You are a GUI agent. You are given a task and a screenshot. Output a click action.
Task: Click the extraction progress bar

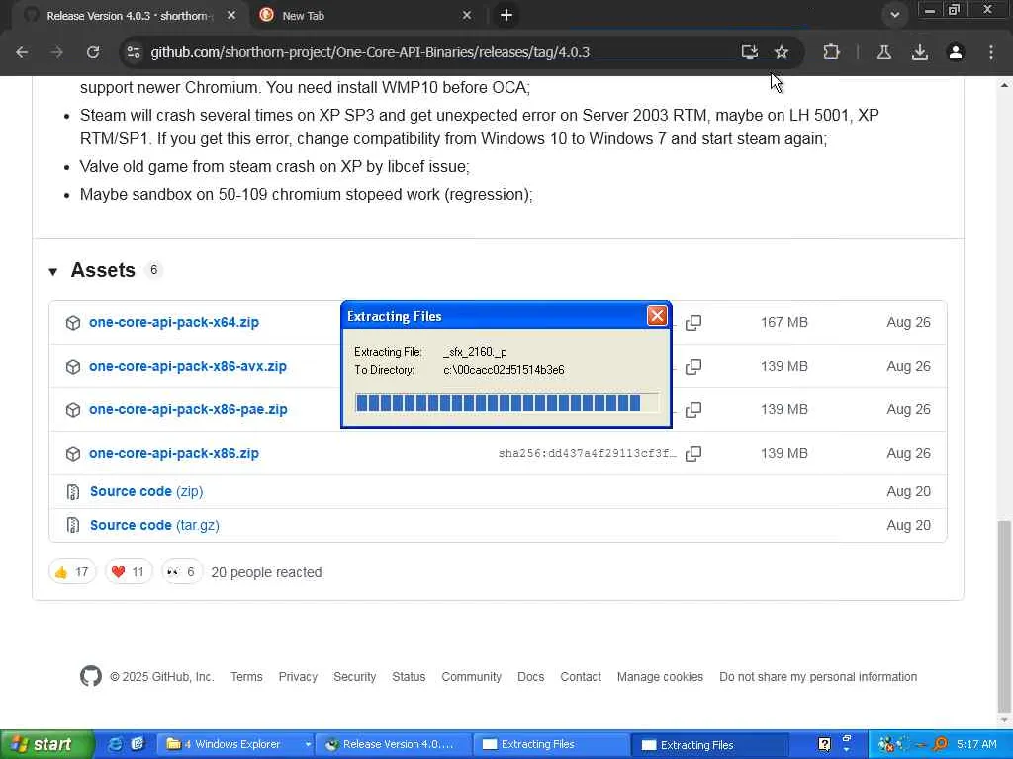[506, 403]
